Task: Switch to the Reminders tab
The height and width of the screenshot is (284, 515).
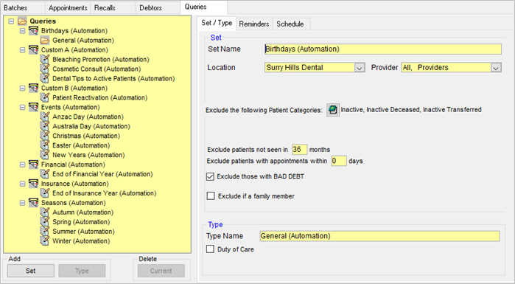Action: click(x=254, y=24)
